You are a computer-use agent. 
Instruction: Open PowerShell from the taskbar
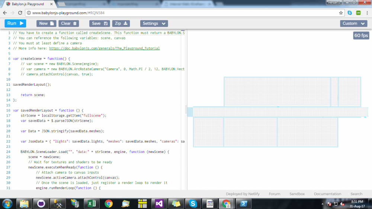click(x=243, y=203)
